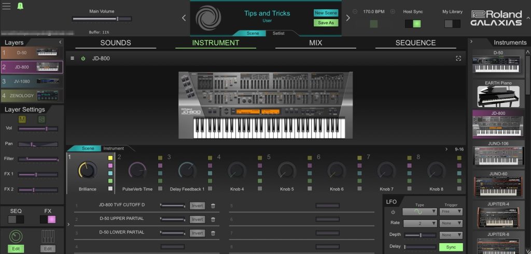This screenshot has height=254, width=531.
Task: Go to the previous scene arrow
Action: [x=184, y=18]
